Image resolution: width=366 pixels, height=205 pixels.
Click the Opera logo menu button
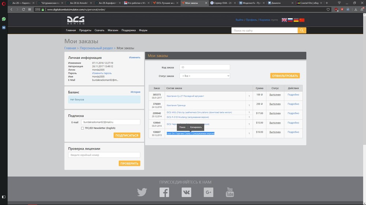coord(4,4)
